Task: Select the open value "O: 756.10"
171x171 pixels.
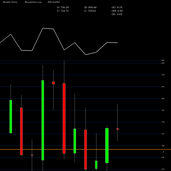Action: (x=63, y=8)
